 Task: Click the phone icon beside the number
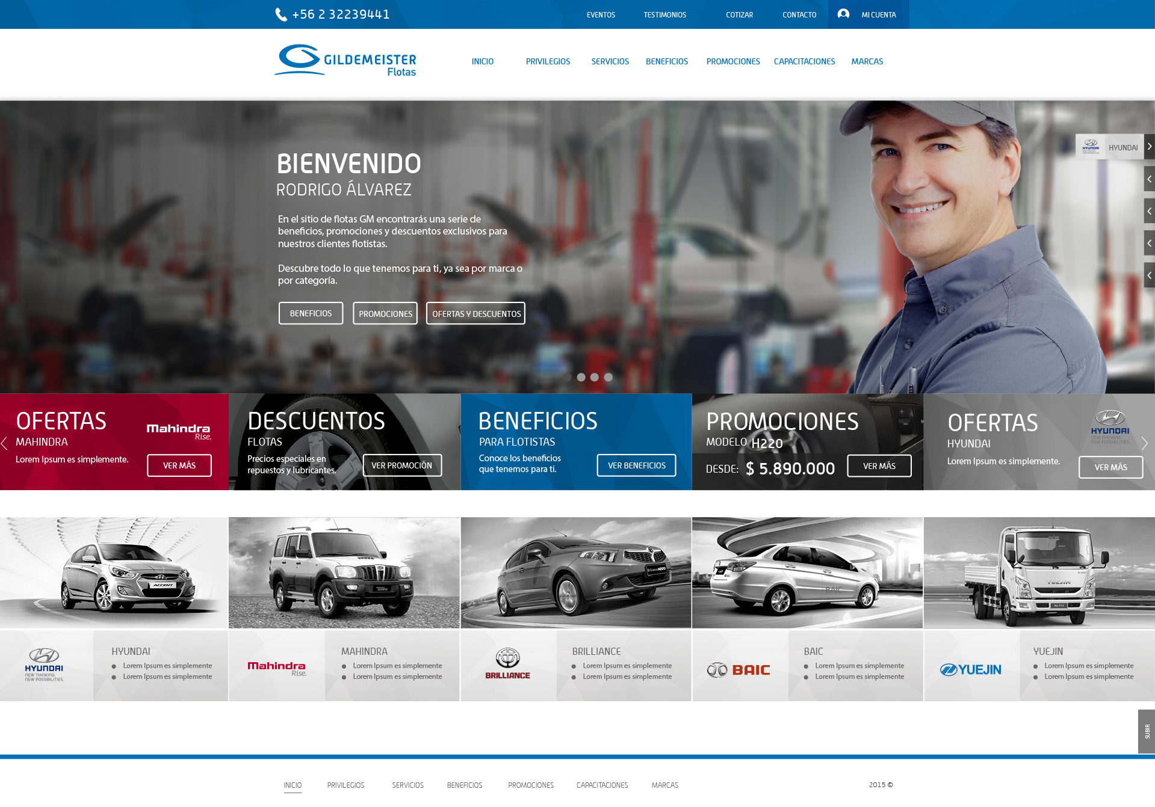tap(280, 14)
